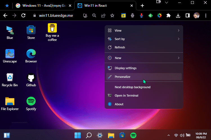Open Spotify from the taskbar
The width and height of the screenshot is (211, 140).
tap(133, 135)
